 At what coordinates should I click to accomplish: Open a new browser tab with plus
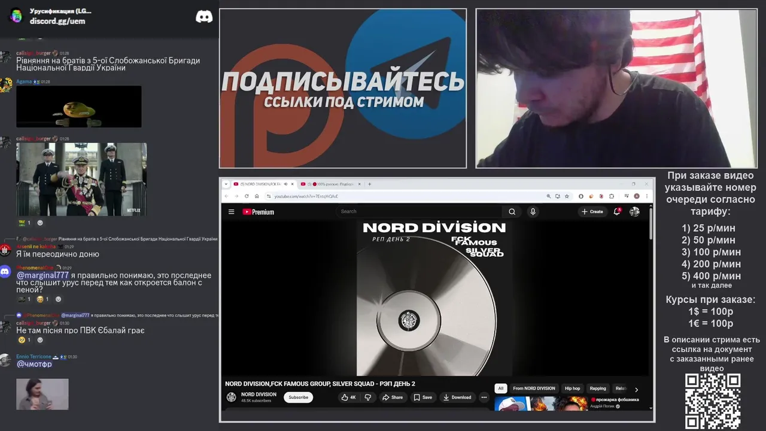click(369, 184)
